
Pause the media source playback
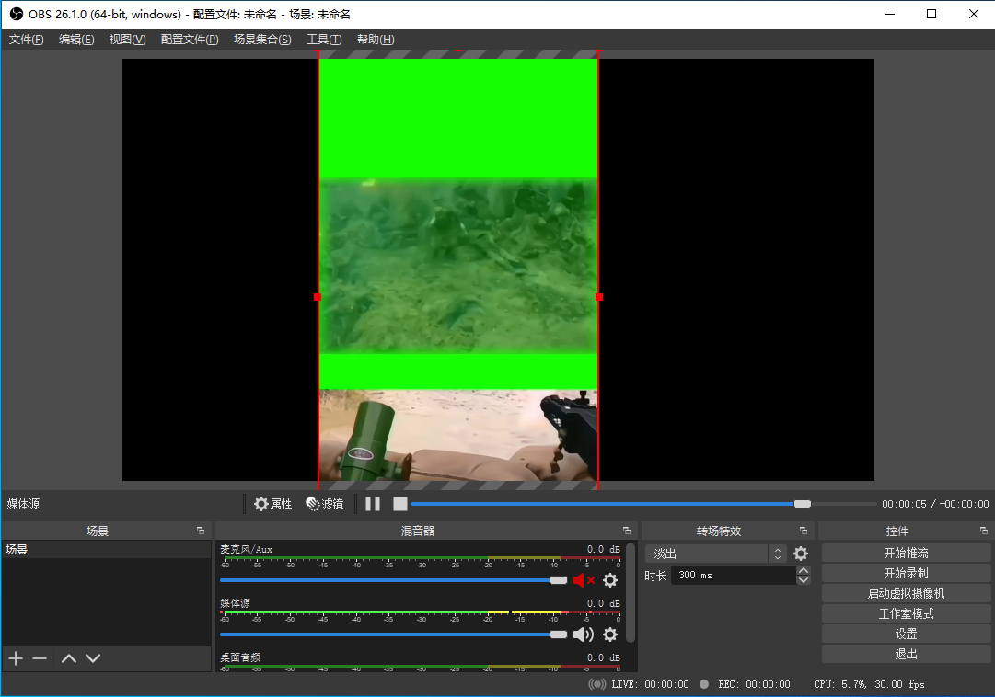(x=373, y=504)
